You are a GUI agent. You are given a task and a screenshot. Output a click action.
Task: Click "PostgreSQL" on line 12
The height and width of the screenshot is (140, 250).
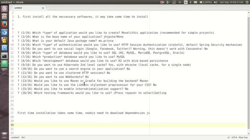tap(161, 53)
